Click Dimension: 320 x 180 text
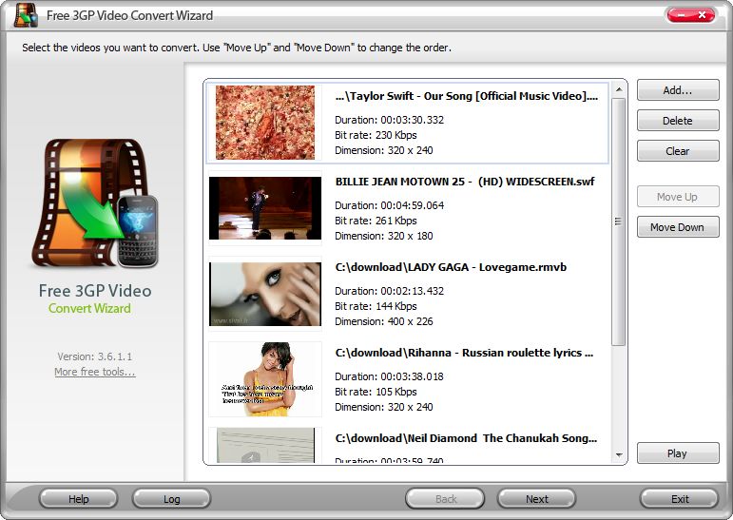The width and height of the screenshot is (733, 520). coord(384,236)
